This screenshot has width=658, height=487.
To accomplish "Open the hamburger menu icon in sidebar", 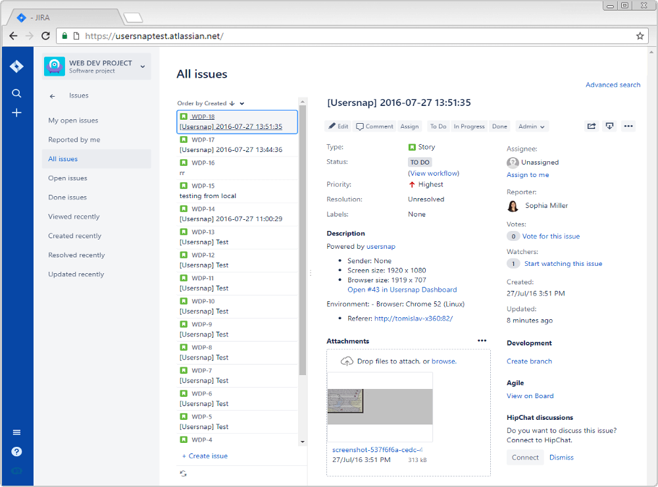I will tap(16, 432).
